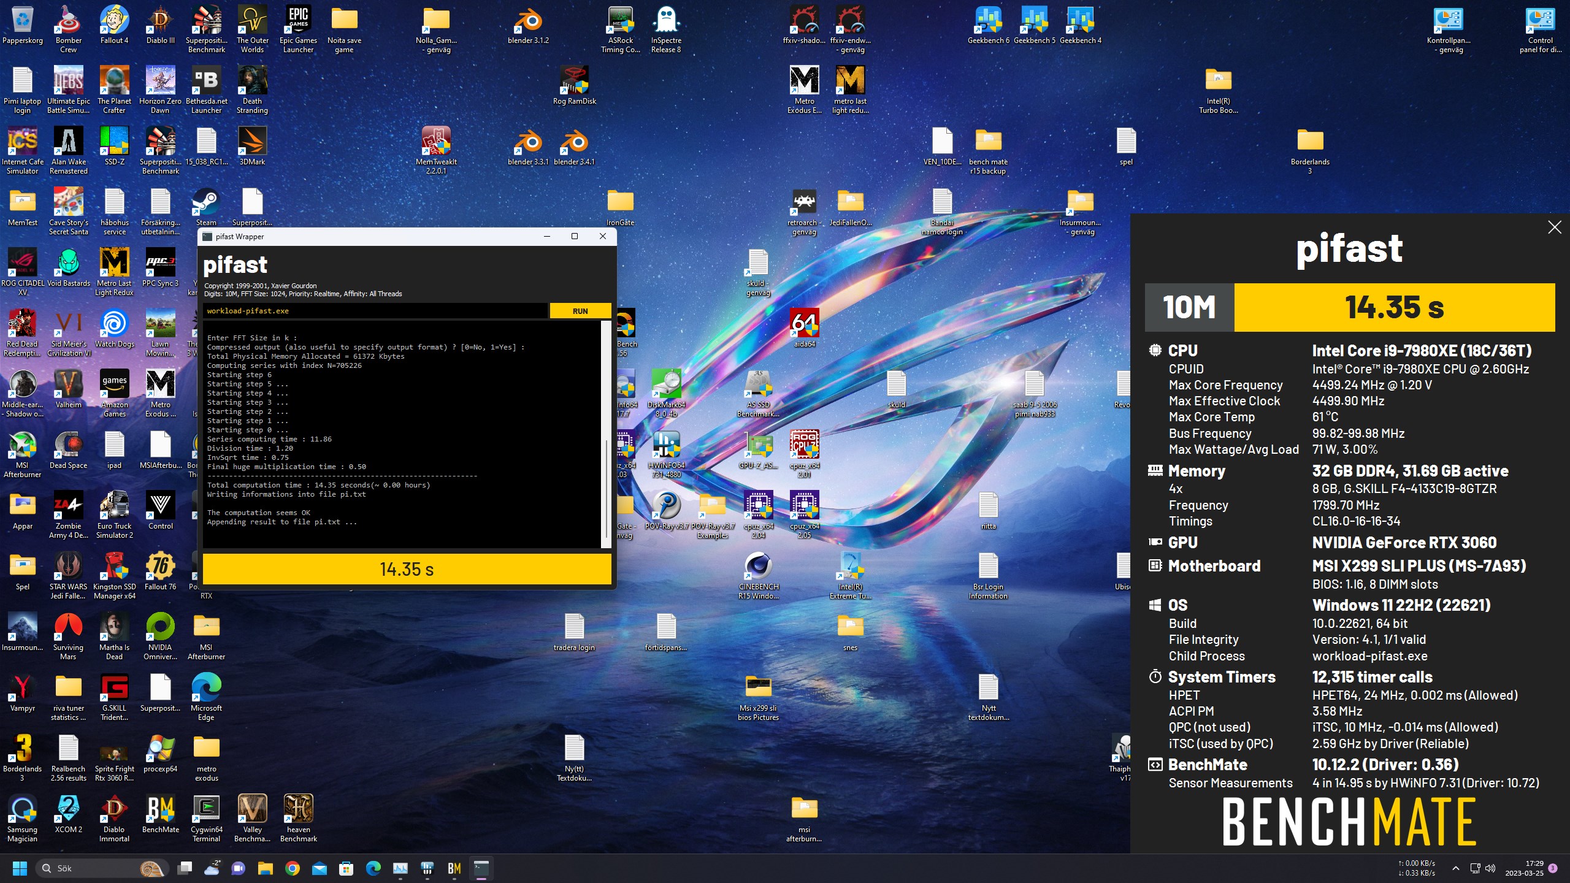Screen dimensions: 1570x883
Task: Select the riva tuner statistics folder
Action: coord(68,697)
